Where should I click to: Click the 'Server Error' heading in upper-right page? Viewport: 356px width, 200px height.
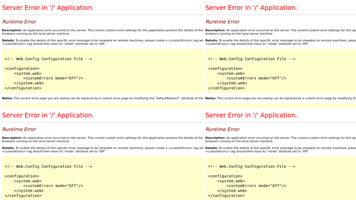[x=251, y=8]
